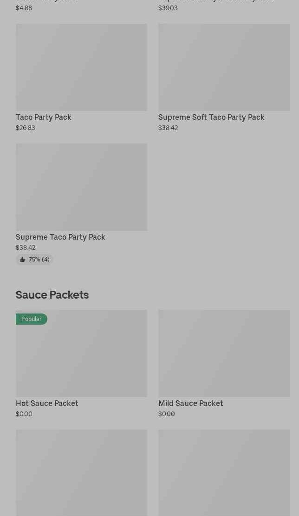Choose the Mild Sauce Packet title
This screenshot has width=299, height=516.
click(x=190, y=404)
